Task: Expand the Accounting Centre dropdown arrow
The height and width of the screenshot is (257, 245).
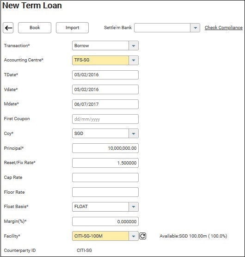Action: (x=134, y=60)
